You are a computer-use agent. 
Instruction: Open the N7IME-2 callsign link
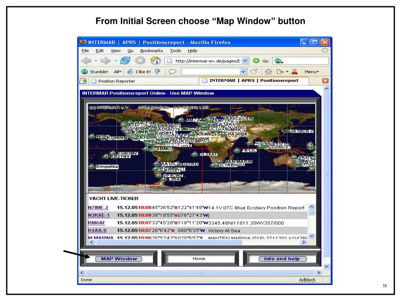pyautogui.click(x=98, y=208)
